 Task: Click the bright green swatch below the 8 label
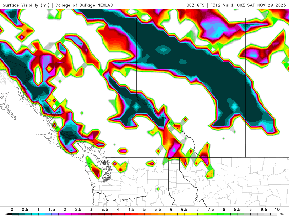coord(228,214)
